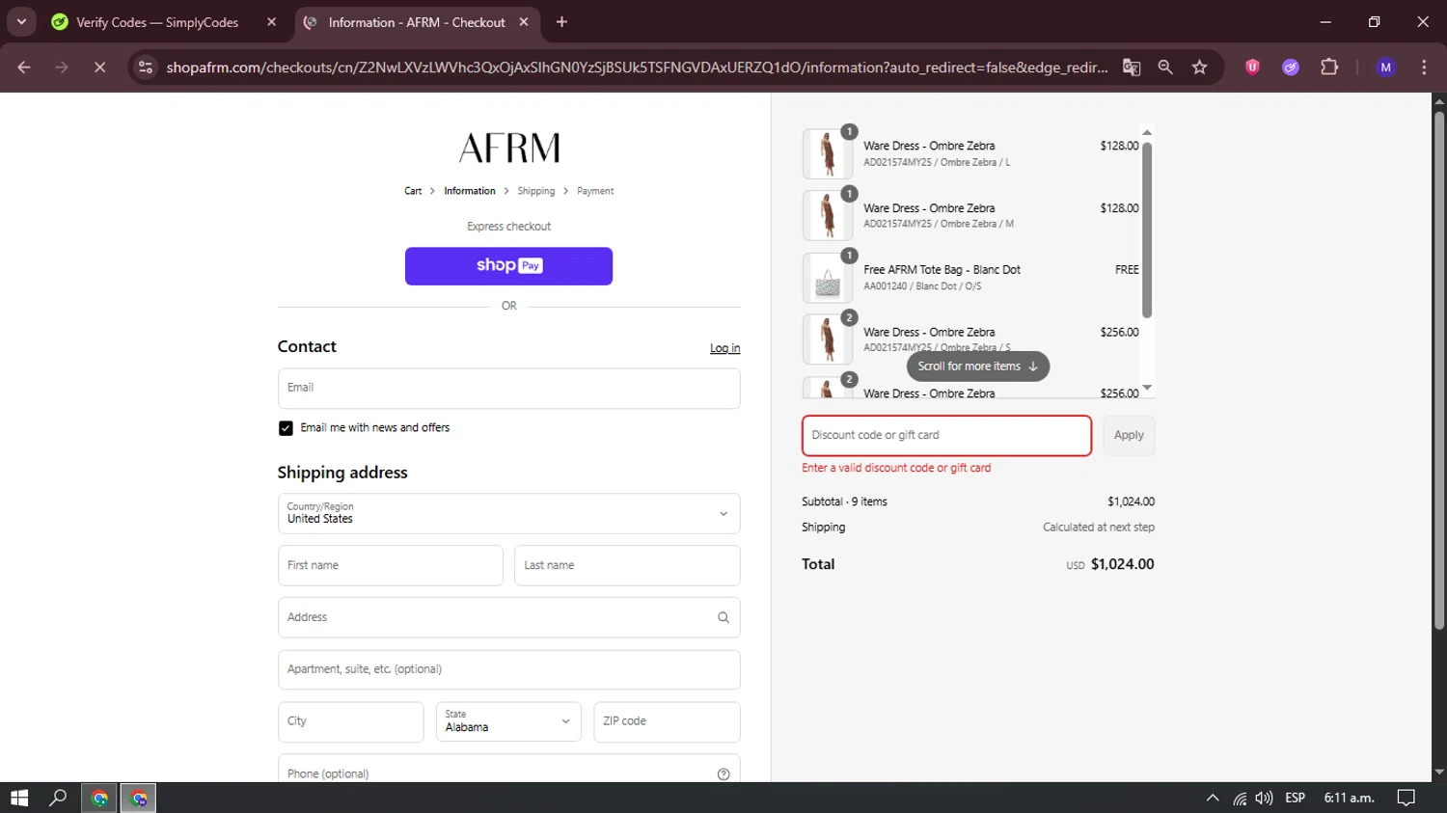Go to Cart breadcrumb
Screen dimensions: 1447x813
tap(413, 191)
